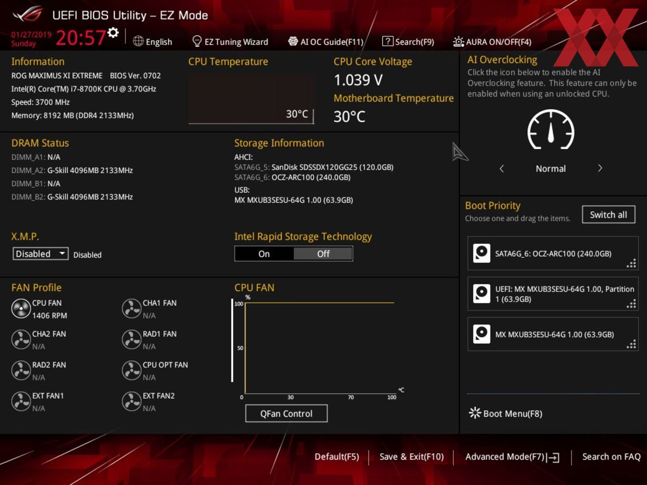The height and width of the screenshot is (485, 647).
Task: Switch to Advanced Mode(F7)
Action: coord(512,457)
